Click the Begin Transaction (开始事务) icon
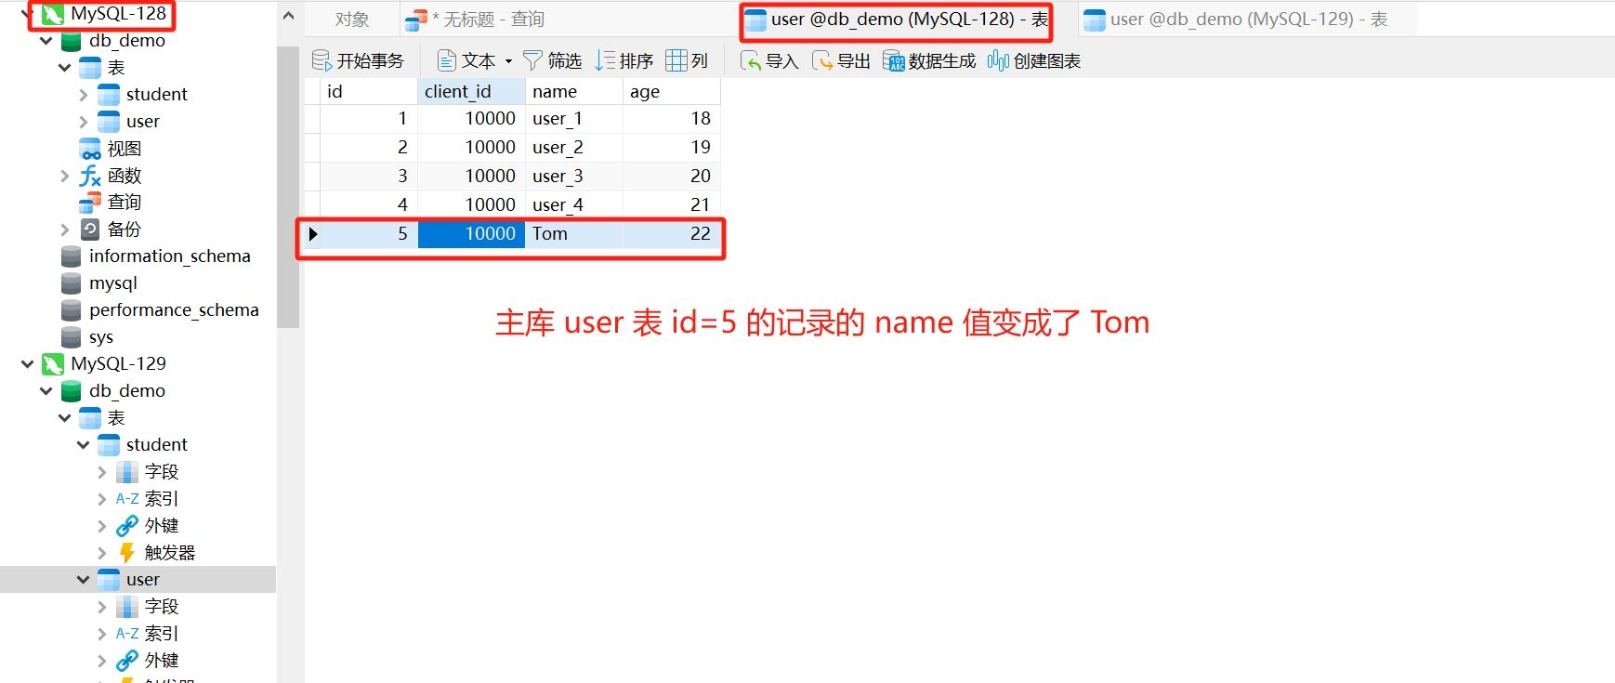The height and width of the screenshot is (683, 1615). point(322,60)
